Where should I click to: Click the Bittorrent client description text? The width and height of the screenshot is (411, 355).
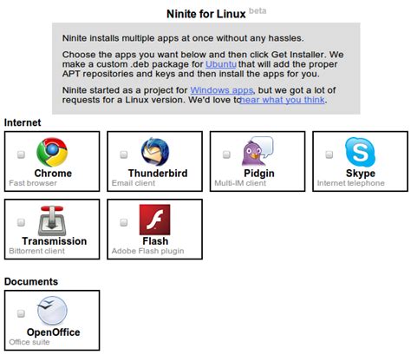click(x=36, y=251)
